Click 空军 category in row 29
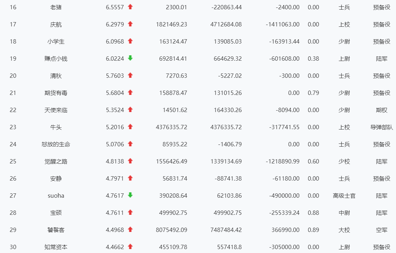Viewport: 396px width, 253px height. pyautogui.click(x=382, y=230)
